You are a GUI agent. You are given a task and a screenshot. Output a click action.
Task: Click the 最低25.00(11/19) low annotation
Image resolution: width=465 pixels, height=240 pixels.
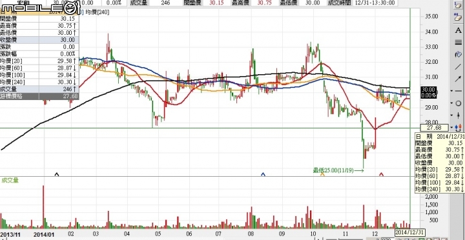[333, 170]
